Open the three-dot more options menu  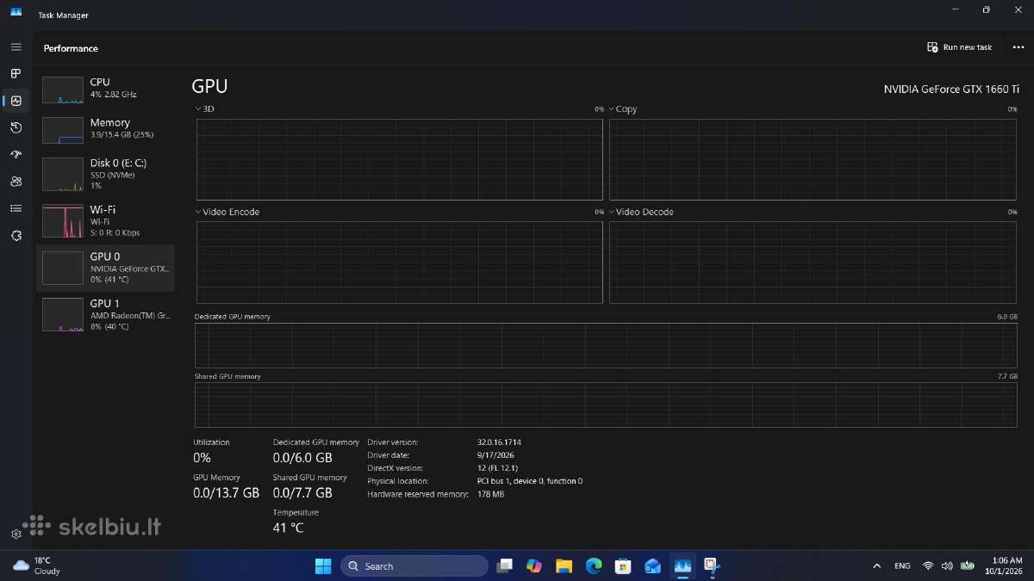[x=1018, y=47]
